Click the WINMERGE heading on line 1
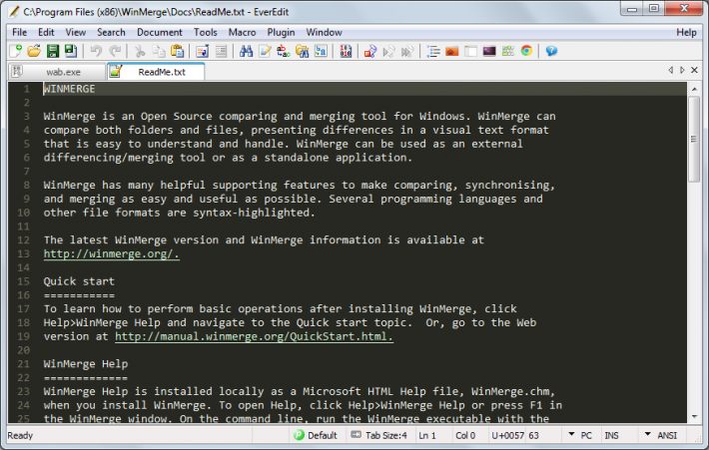709x450 pixels. (x=69, y=89)
